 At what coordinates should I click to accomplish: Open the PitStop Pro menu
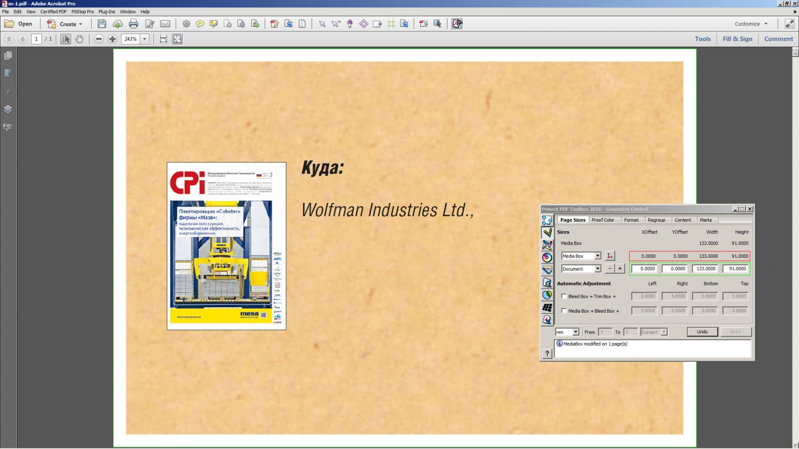pos(83,11)
